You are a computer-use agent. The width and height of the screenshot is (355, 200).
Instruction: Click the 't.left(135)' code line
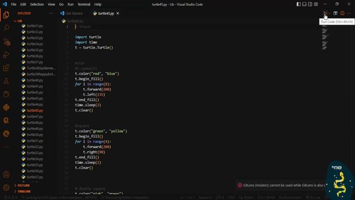(x=94, y=94)
